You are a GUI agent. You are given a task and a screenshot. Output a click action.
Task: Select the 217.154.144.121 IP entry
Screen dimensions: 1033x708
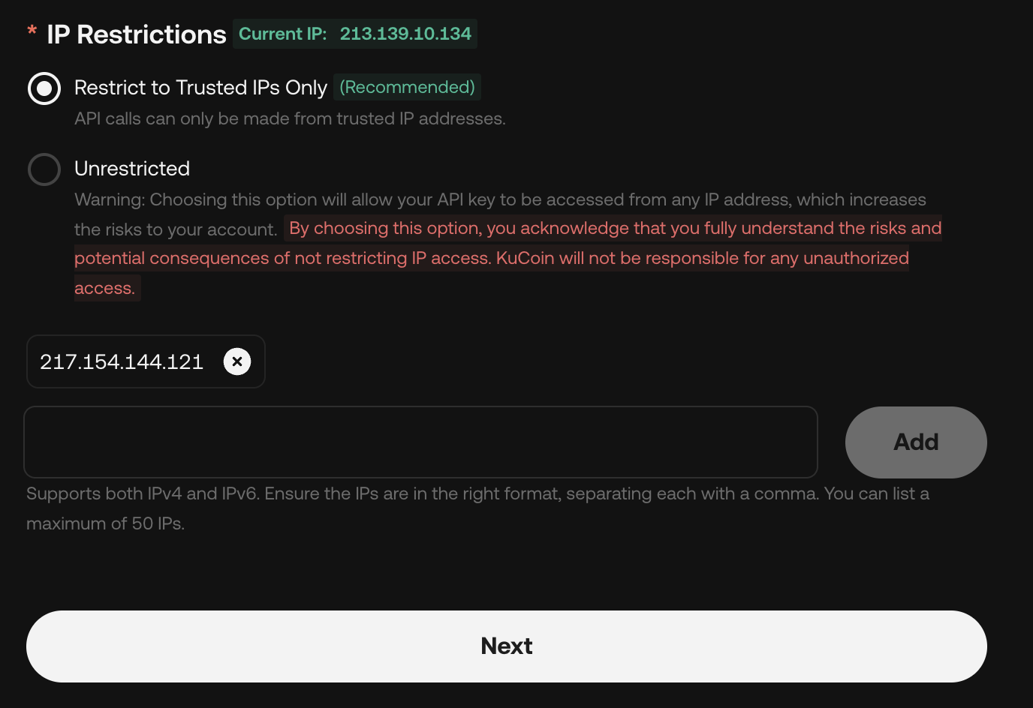122,361
